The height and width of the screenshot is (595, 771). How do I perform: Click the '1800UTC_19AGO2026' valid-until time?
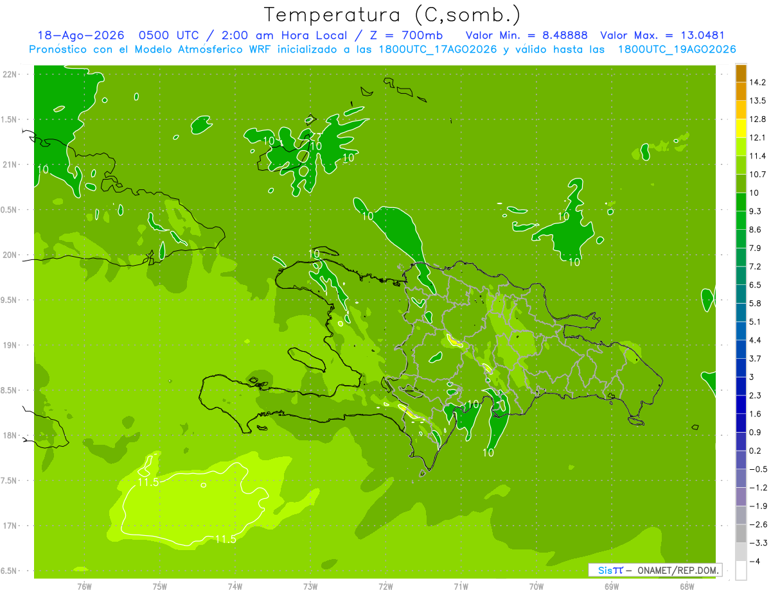677,49
